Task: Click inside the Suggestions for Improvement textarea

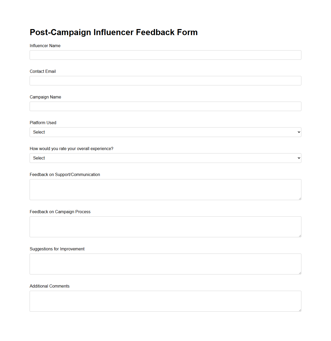Action: tap(165, 264)
